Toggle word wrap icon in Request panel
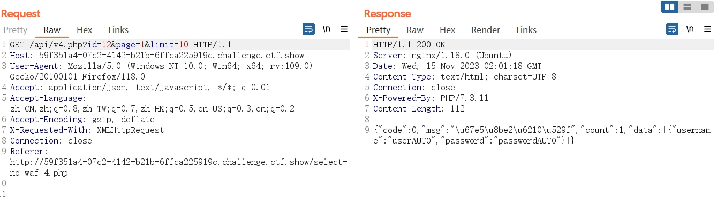 click(x=309, y=29)
